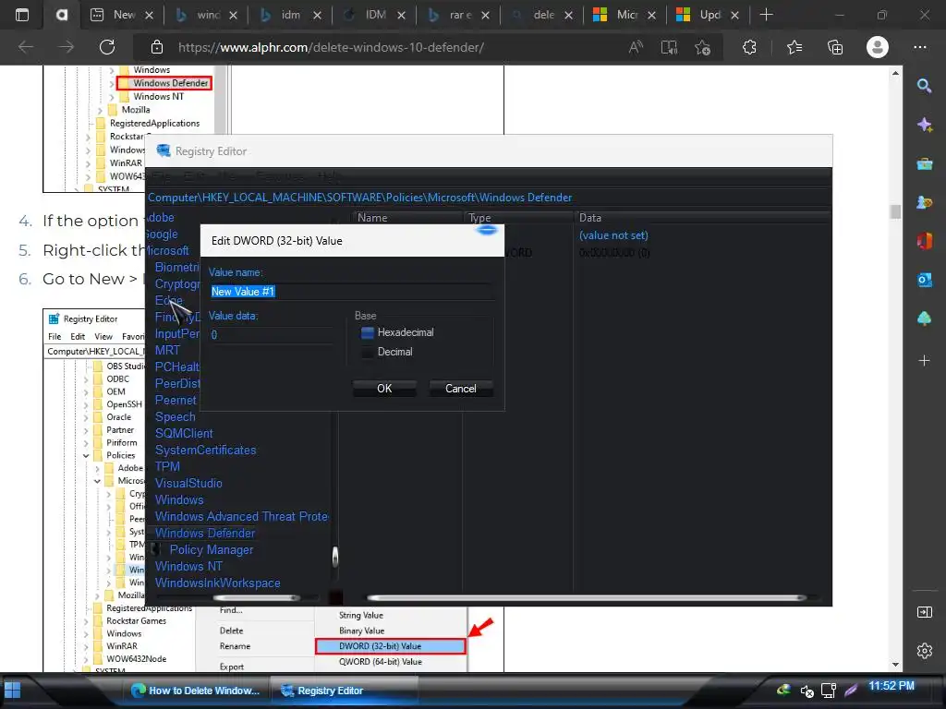Click the sidebar hide panel icon
This screenshot has height=709, width=946.
coord(924,612)
